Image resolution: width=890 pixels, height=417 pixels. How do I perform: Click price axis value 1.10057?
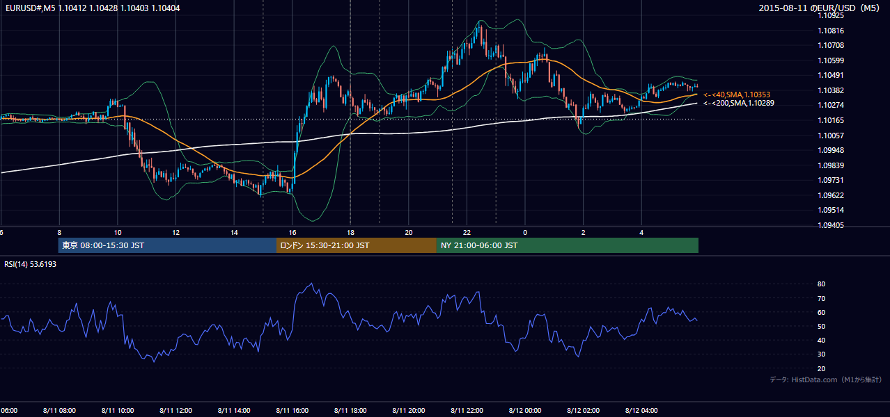(831, 136)
